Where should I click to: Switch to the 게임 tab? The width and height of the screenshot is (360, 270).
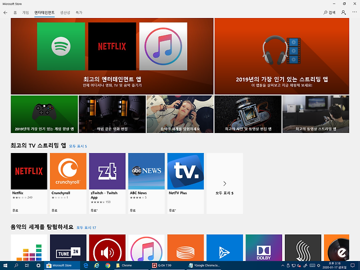[x=25, y=12]
